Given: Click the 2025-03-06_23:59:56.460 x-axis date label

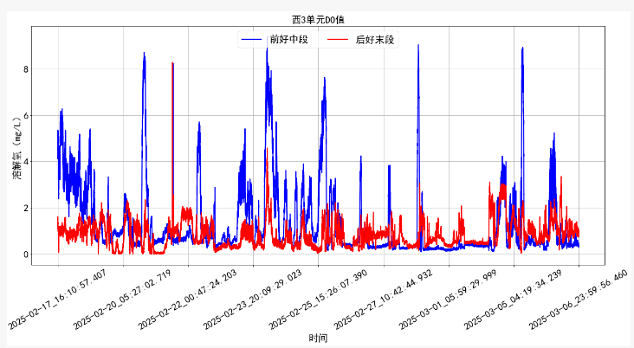Looking at the screenshot, I should click(579, 298).
